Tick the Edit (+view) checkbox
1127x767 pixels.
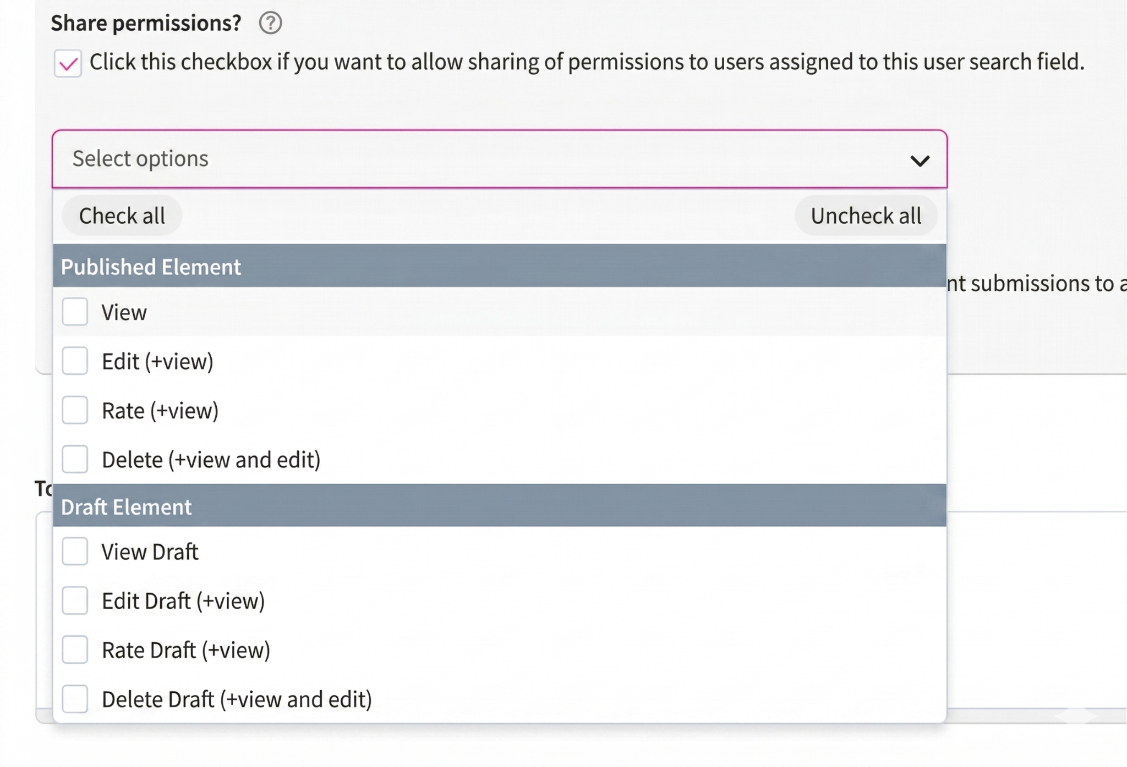pyautogui.click(x=75, y=361)
